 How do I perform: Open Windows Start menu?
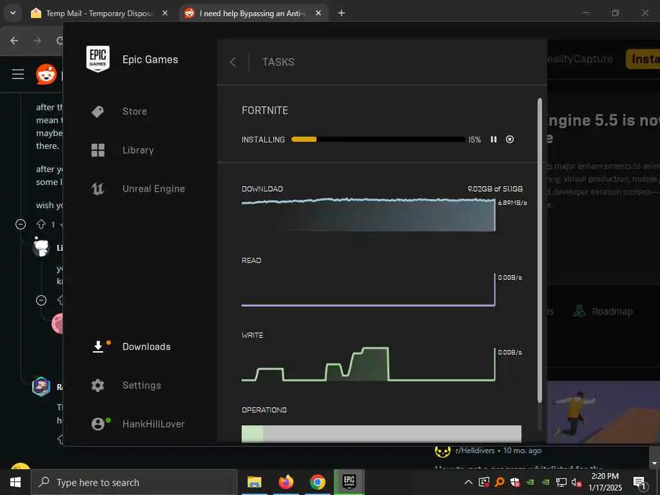click(x=15, y=482)
